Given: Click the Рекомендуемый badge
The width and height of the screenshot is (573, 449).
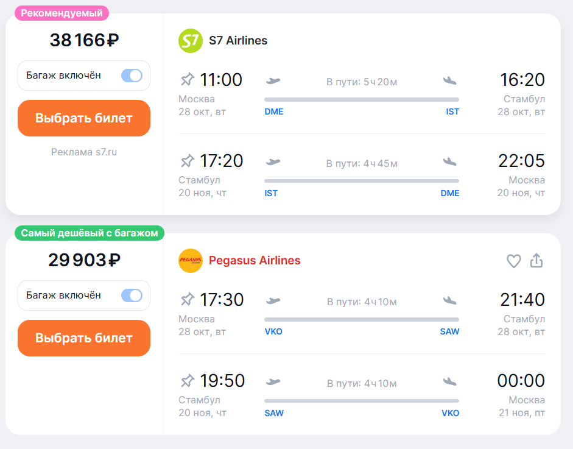Looking at the screenshot, I should [x=62, y=13].
